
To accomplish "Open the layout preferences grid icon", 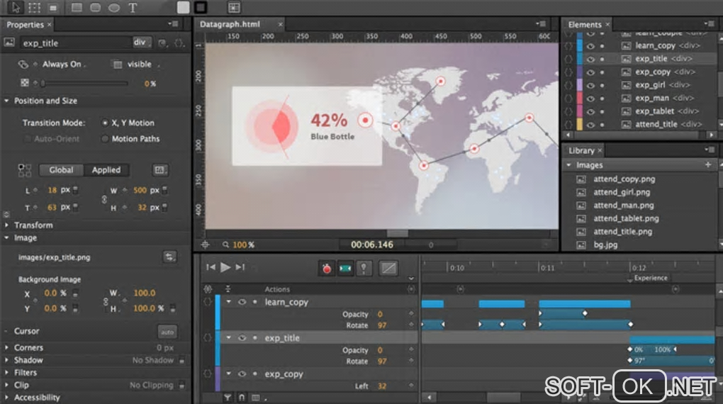I will [x=234, y=8].
